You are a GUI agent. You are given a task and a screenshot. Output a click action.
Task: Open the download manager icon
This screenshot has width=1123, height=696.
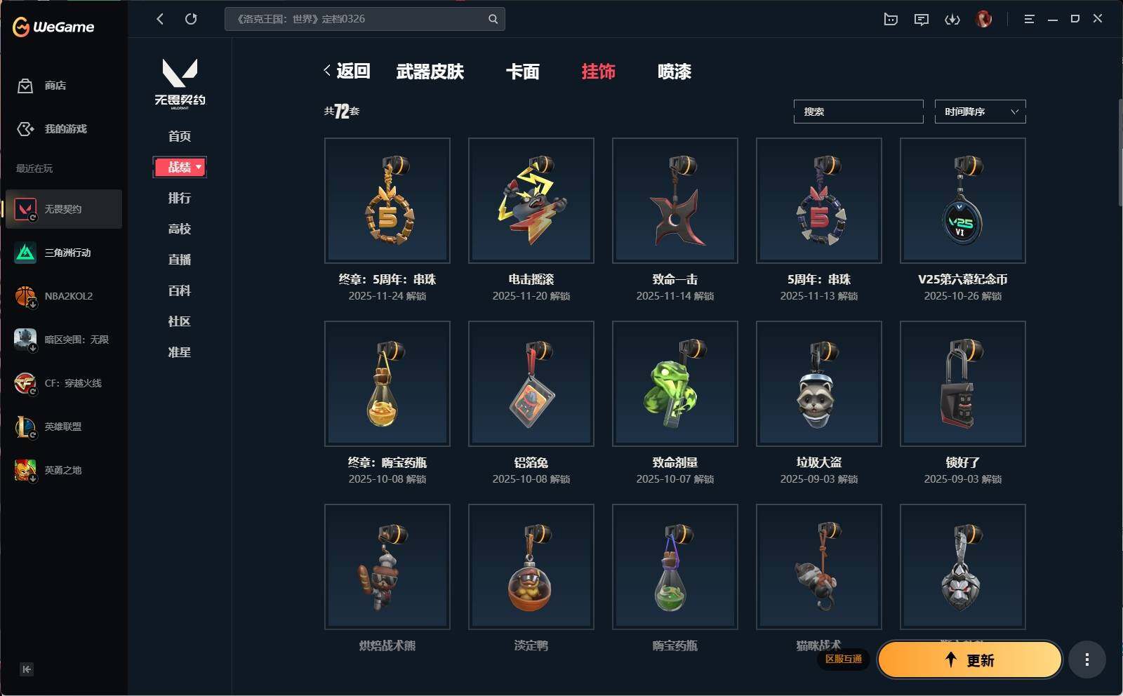coord(952,19)
